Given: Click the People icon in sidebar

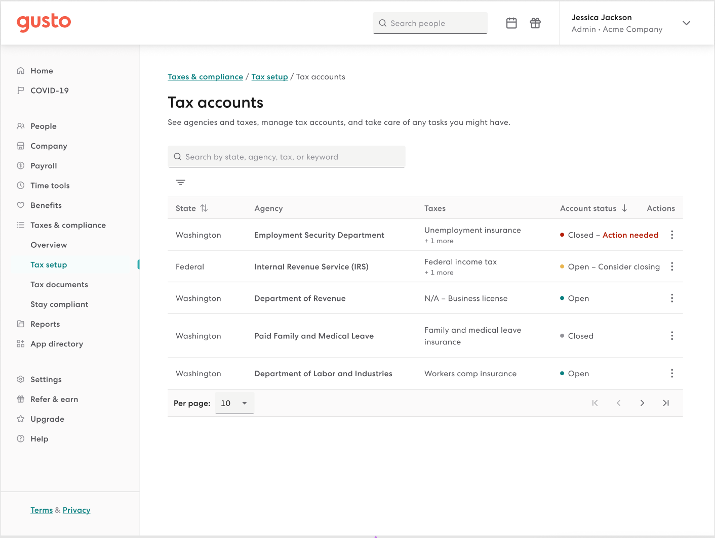Looking at the screenshot, I should pos(21,126).
